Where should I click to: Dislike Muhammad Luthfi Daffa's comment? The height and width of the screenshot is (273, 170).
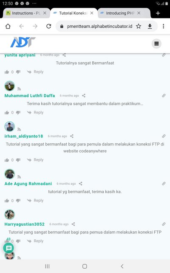pyautogui.click(x=18, y=113)
